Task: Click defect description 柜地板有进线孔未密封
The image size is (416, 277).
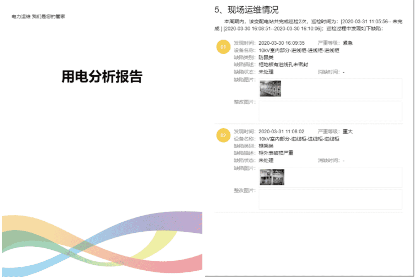Action: pos(283,65)
